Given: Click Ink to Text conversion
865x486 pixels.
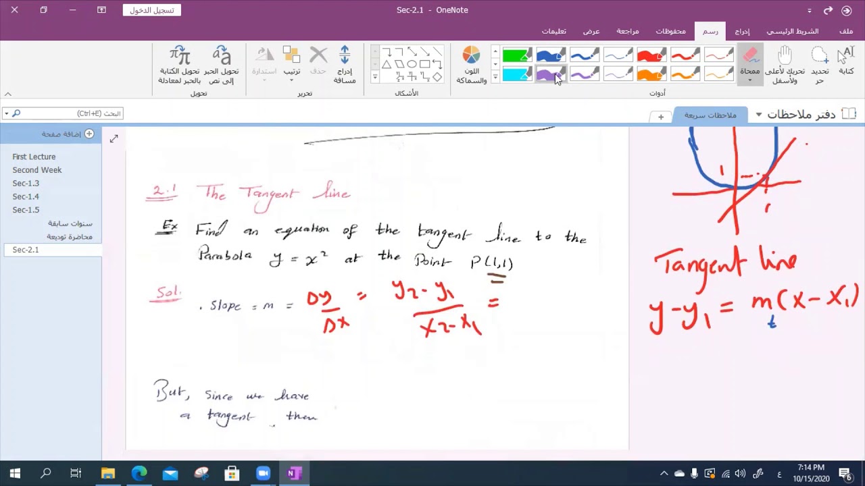Looking at the screenshot, I should click(x=222, y=65).
